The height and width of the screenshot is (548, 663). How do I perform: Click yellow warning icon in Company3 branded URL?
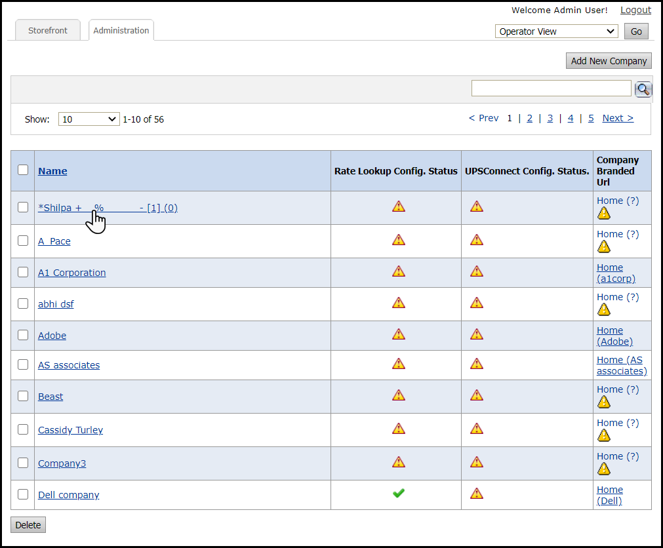604,469
